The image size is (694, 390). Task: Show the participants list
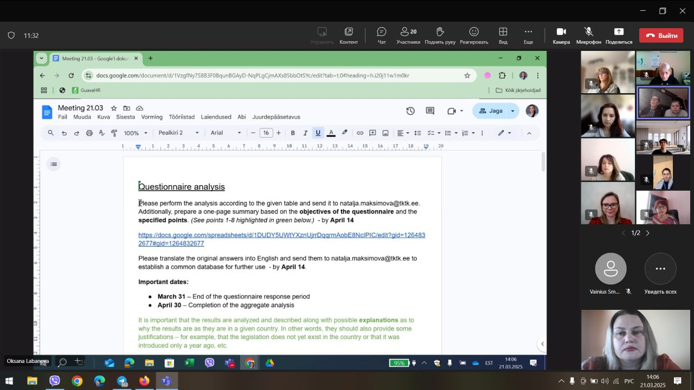[x=408, y=35]
